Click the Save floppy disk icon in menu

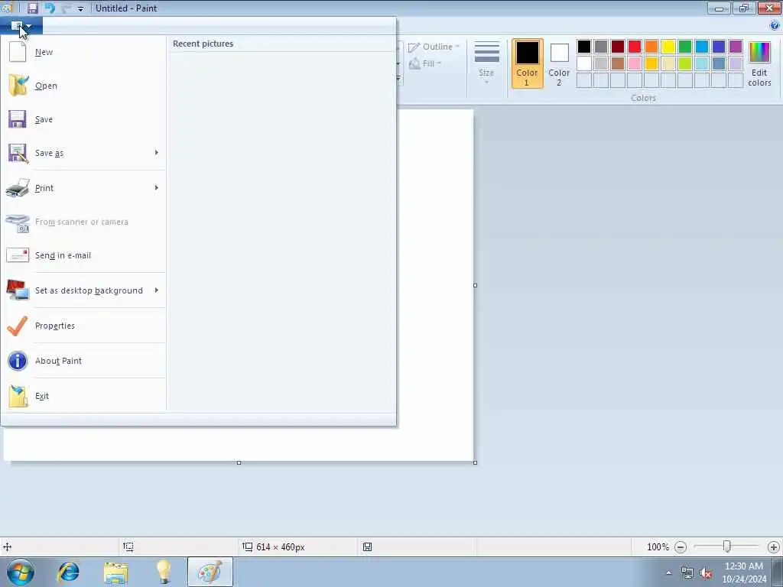pos(17,119)
